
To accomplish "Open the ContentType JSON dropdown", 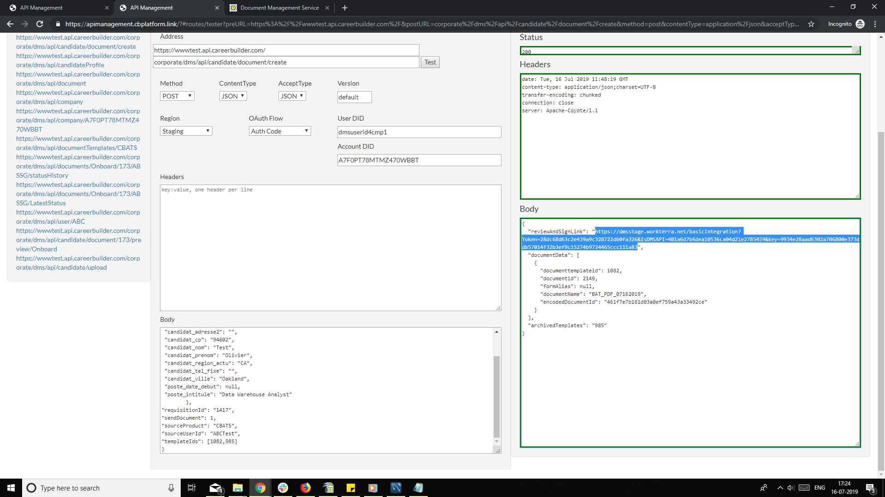I will click(x=233, y=96).
